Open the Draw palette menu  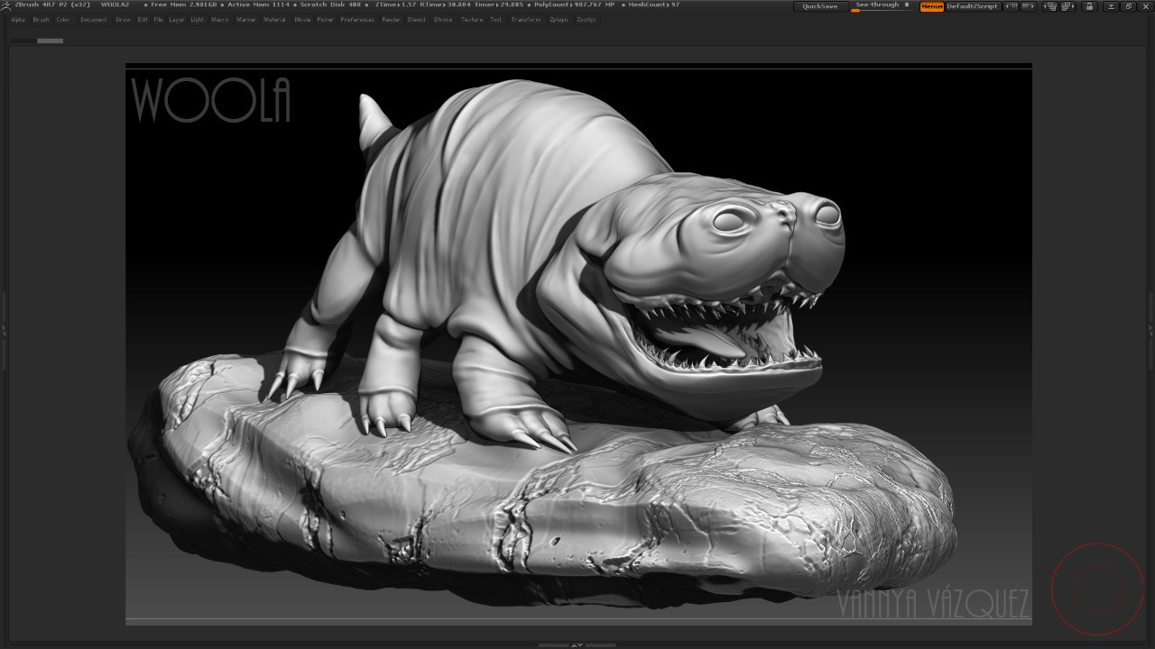(x=123, y=19)
